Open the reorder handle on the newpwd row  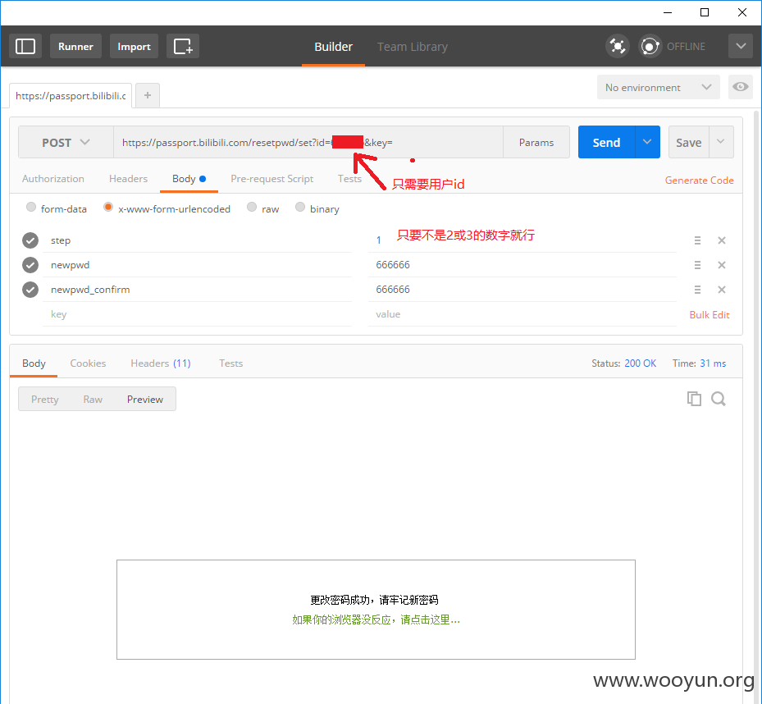697,265
